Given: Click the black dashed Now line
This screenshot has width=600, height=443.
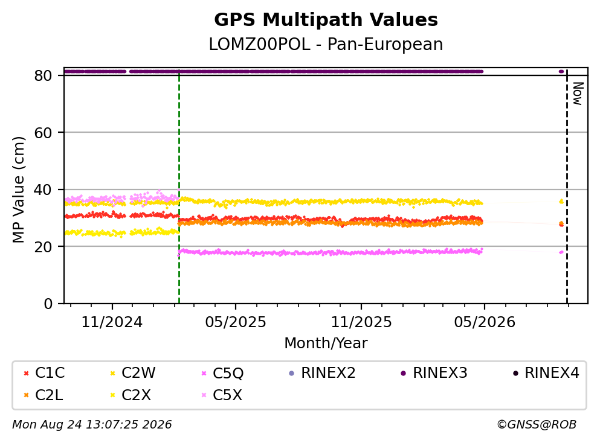Looking at the screenshot, I should [567, 187].
